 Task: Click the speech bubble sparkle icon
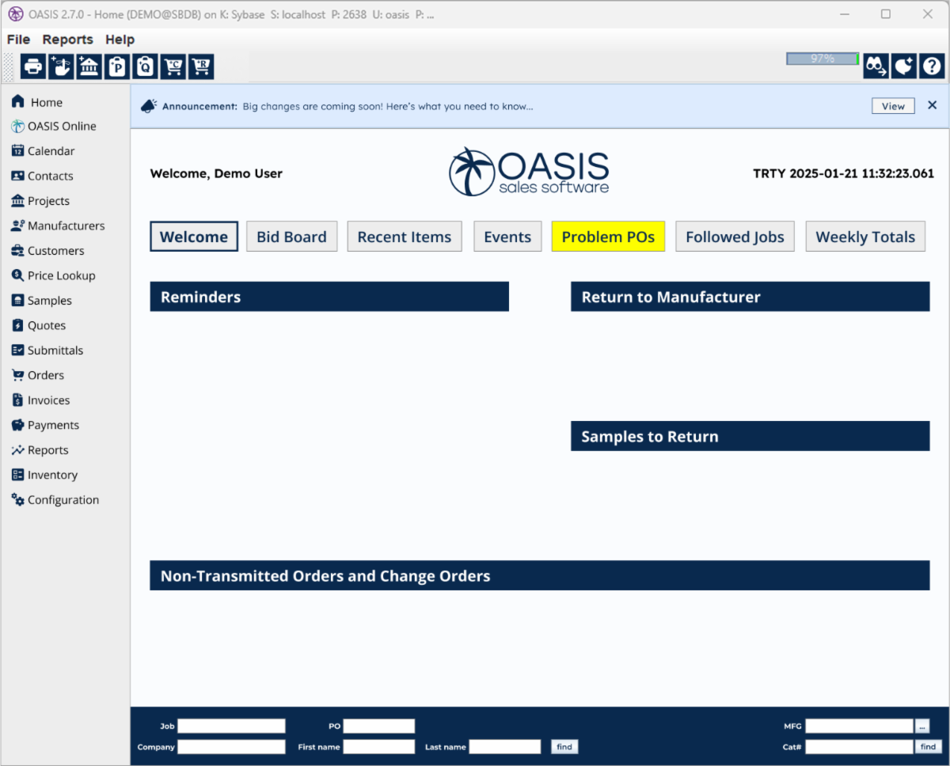pos(904,66)
